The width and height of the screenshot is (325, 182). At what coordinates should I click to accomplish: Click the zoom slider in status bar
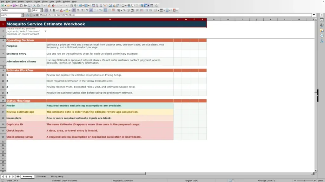pyautogui.click(x=305, y=180)
